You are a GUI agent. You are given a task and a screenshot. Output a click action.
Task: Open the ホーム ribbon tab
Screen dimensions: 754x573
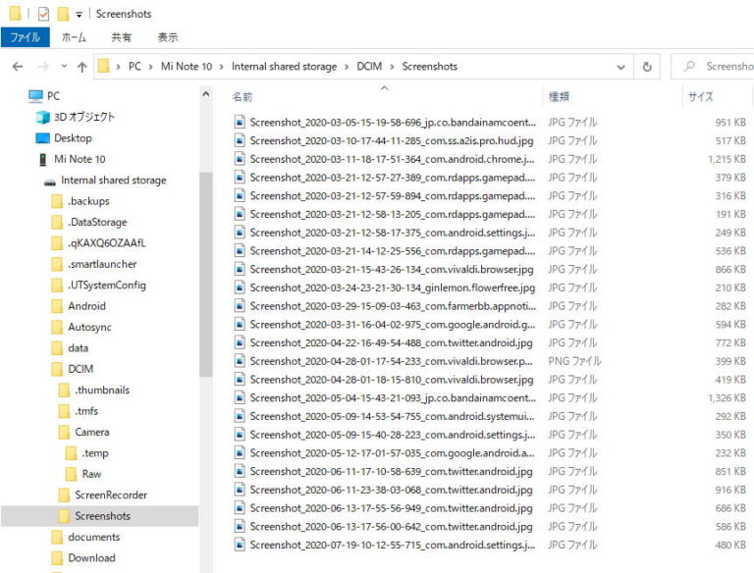click(74, 37)
